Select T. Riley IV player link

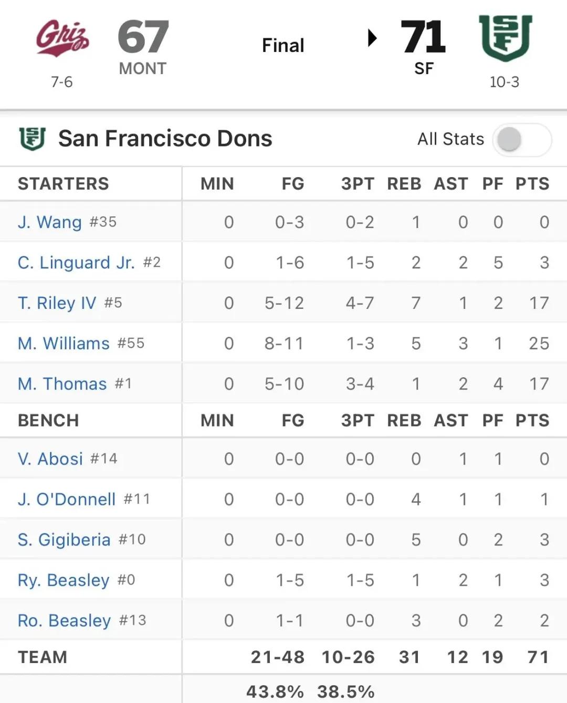[70, 303]
